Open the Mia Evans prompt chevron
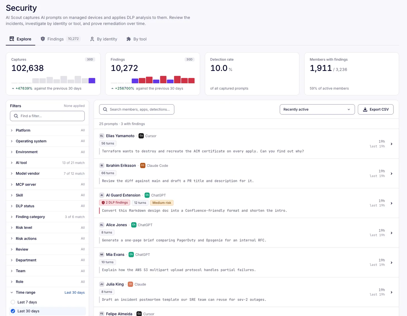The image size is (407, 316). click(x=391, y=263)
